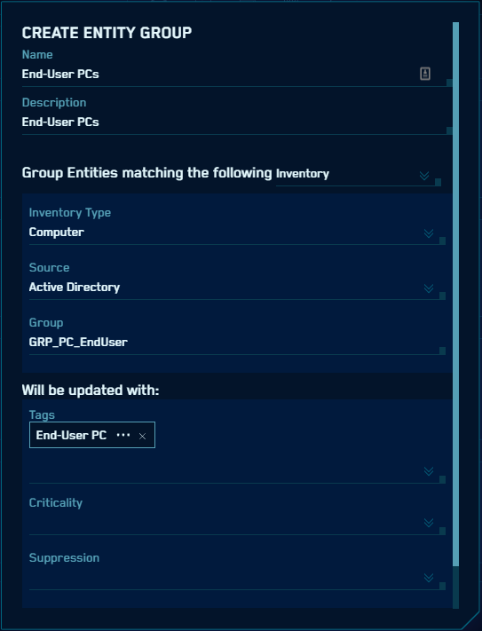Image resolution: width=482 pixels, height=631 pixels.
Task: Click the Suppression label
Action: pyautogui.click(x=64, y=557)
